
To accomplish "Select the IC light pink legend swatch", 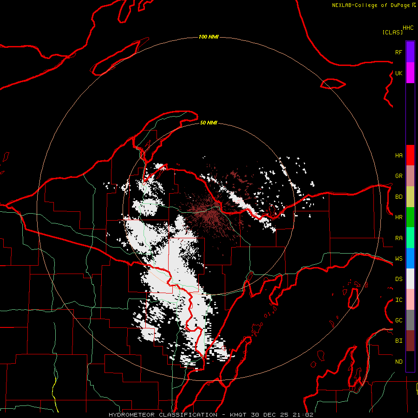I will pos(410,300).
